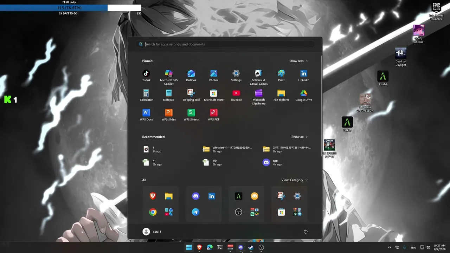Open Epic Games Launcher desktop shortcut
This screenshot has height=253, width=450.
[x=436, y=11]
